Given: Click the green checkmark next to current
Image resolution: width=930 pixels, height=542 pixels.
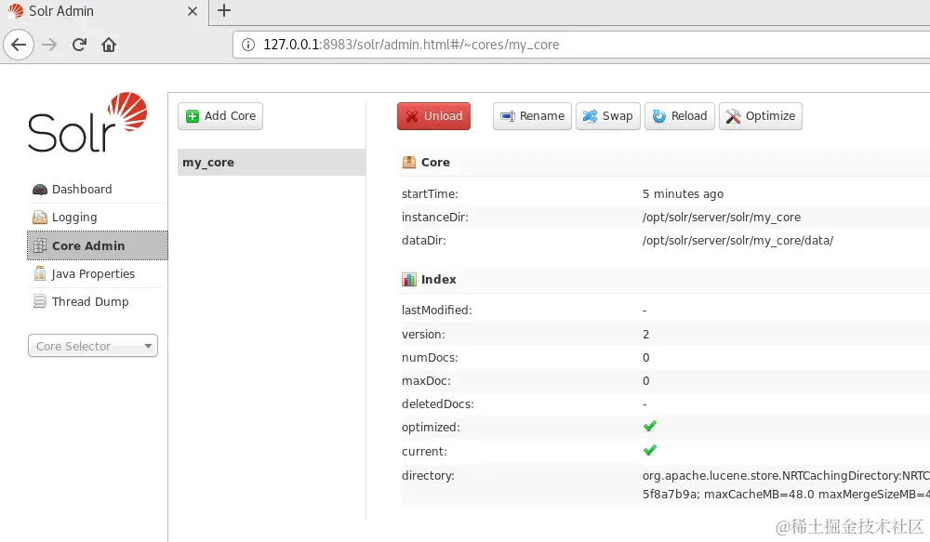Looking at the screenshot, I should (x=649, y=449).
